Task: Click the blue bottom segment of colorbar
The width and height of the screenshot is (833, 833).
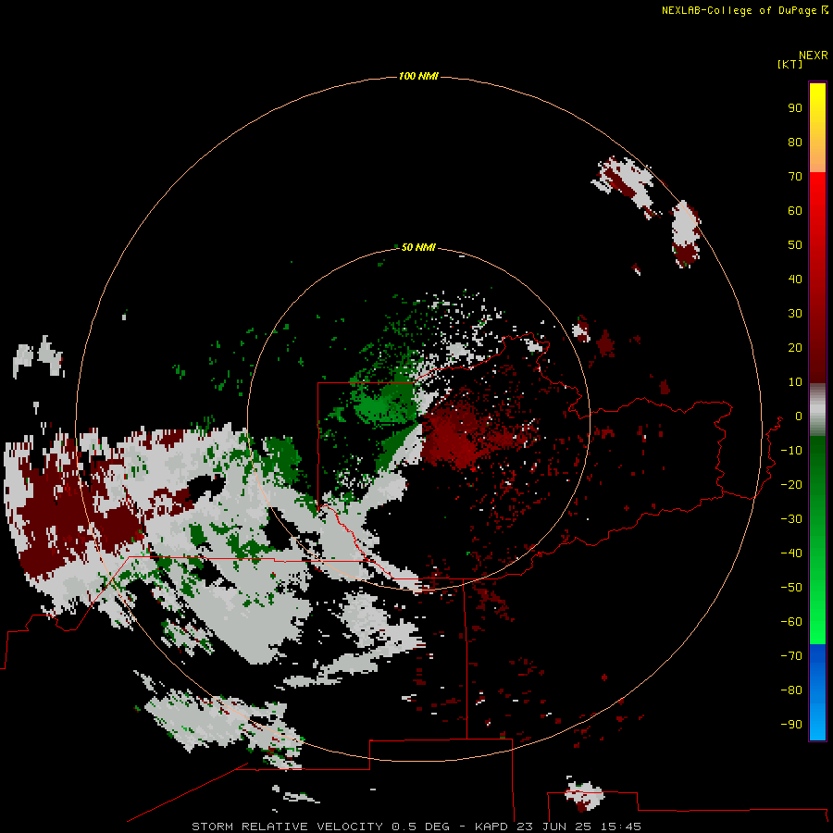Action: coord(817,692)
